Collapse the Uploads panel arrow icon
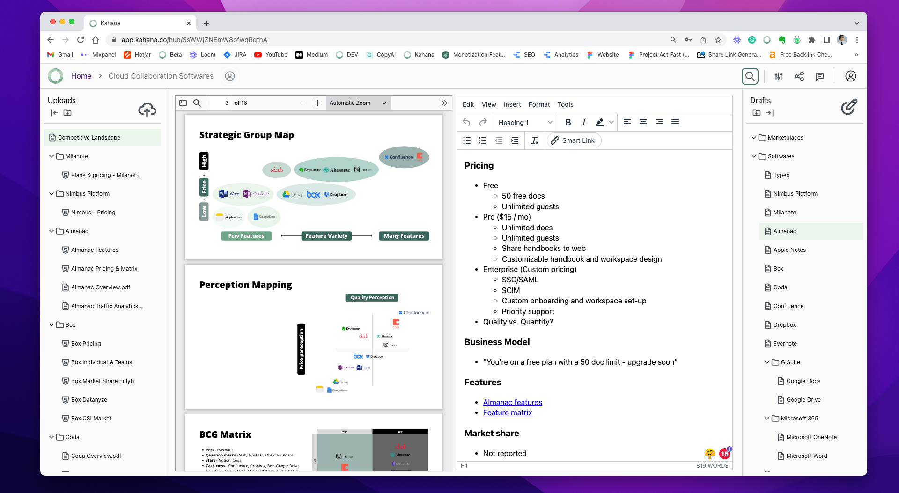This screenshot has height=493, width=899. click(x=54, y=113)
